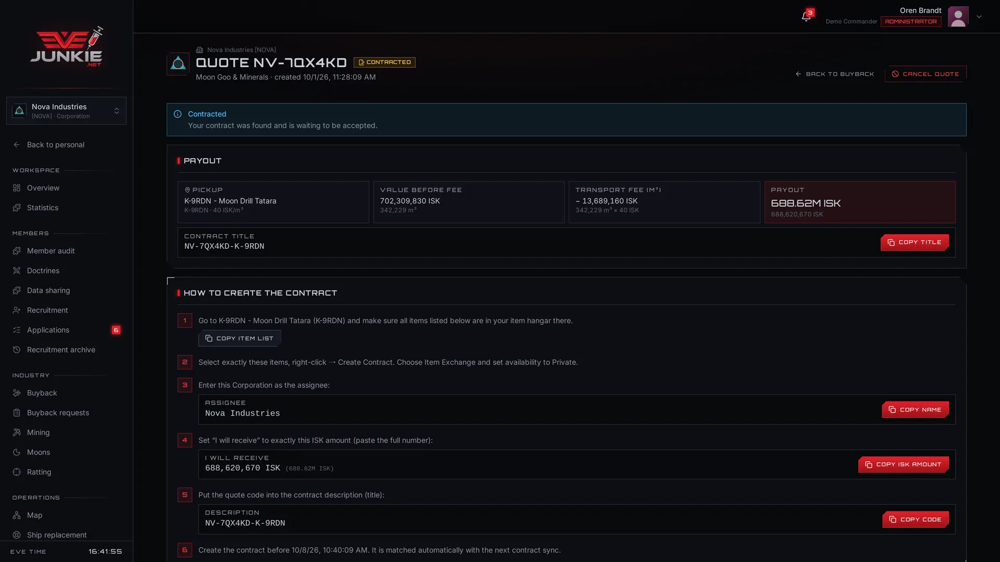Image resolution: width=1000 pixels, height=562 pixels.
Task: Click the info icon in Contracted banner
Action: click(178, 114)
